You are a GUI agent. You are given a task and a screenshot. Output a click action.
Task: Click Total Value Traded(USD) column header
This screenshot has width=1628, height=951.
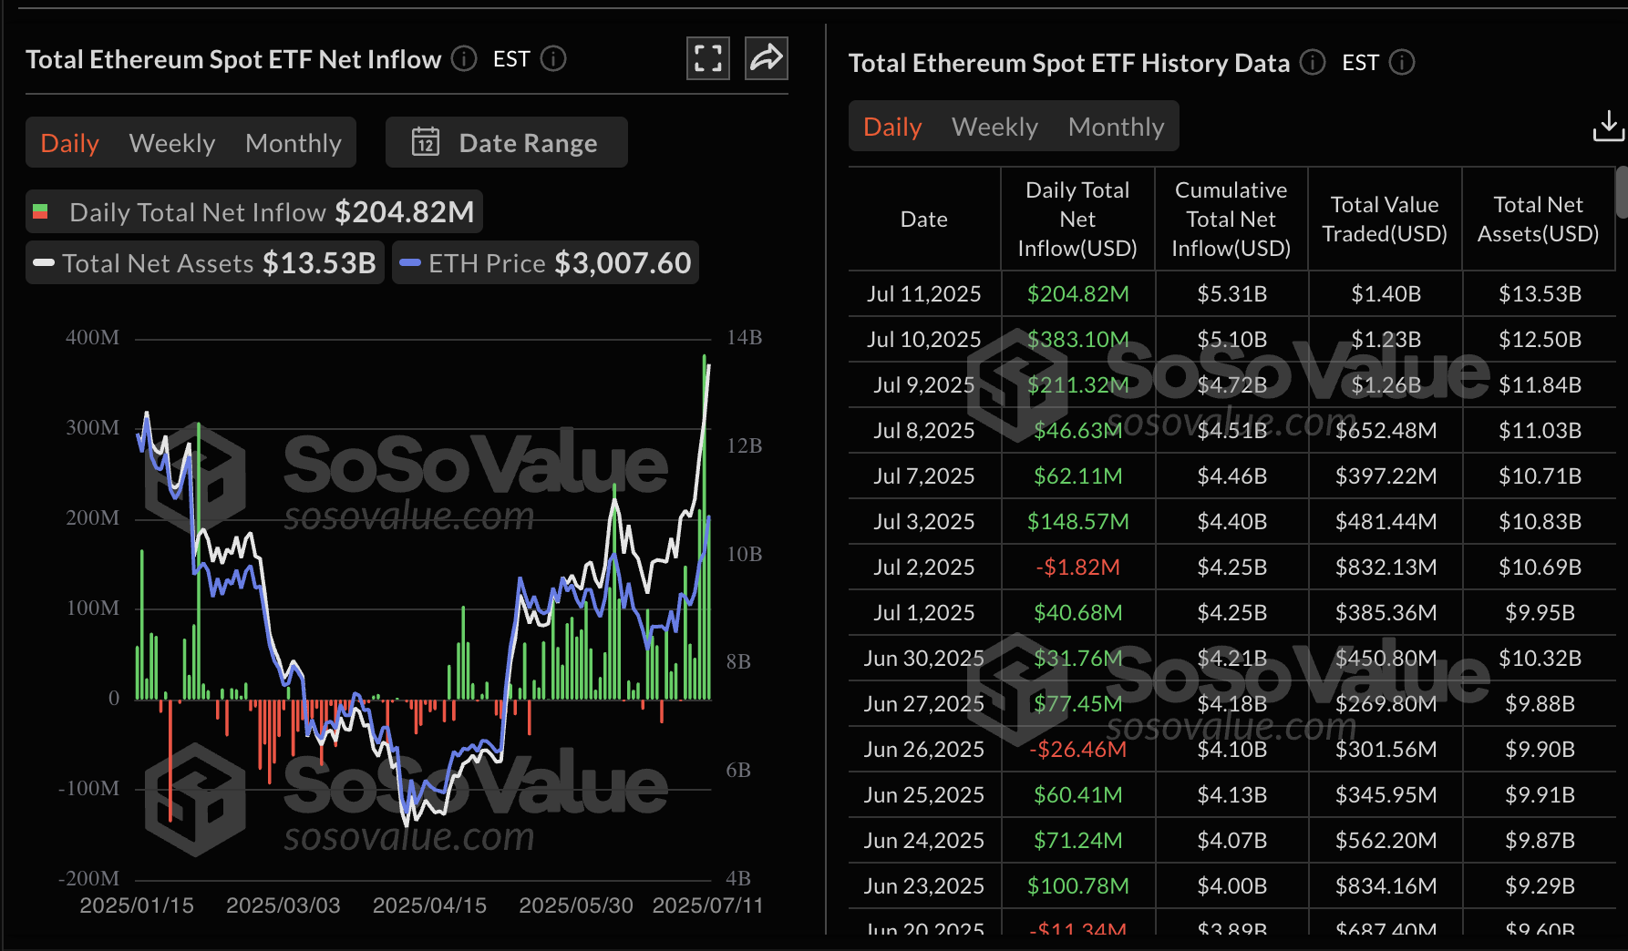tap(1385, 219)
